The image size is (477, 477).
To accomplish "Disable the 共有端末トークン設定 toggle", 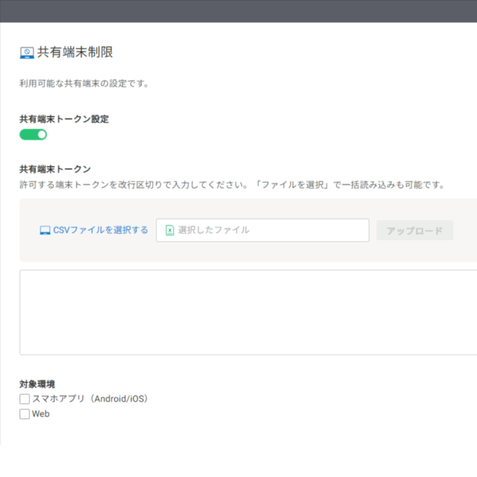I will (34, 134).
